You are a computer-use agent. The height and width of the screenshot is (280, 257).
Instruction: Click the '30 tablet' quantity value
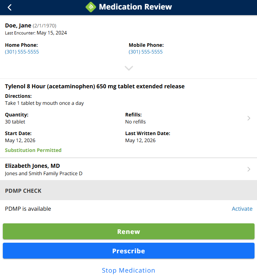click(15, 122)
